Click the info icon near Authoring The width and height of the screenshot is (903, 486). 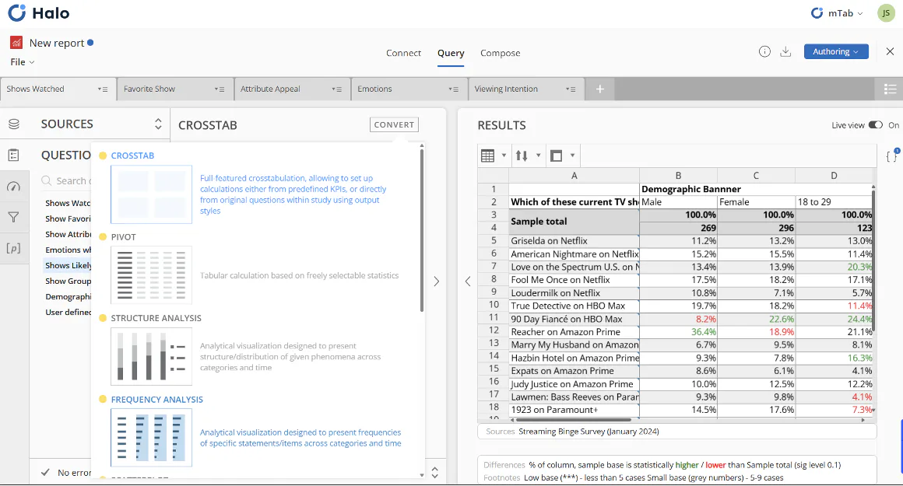764,52
